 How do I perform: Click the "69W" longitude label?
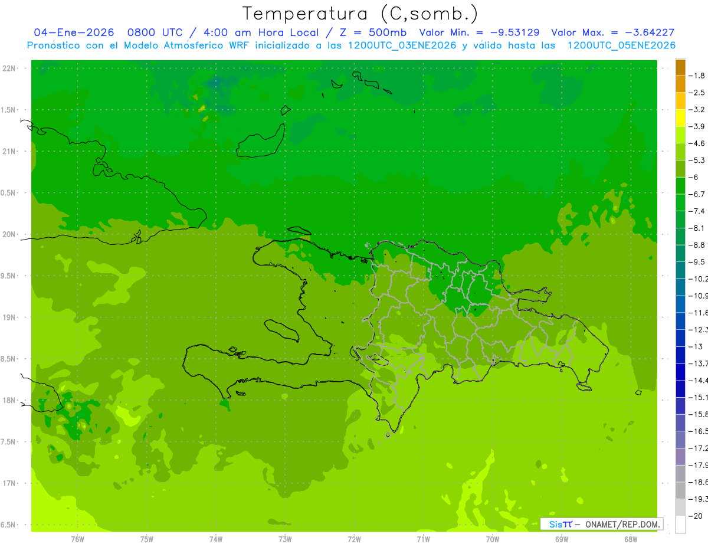coord(562,539)
